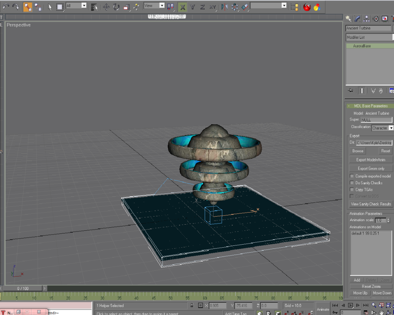
Task: Click the Browse button for export directory
Action: (358, 151)
